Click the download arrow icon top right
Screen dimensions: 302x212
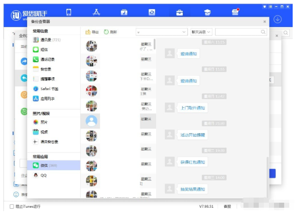pyautogui.click(x=278, y=19)
